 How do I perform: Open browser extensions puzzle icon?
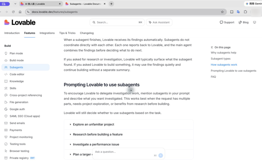pos(245,12)
